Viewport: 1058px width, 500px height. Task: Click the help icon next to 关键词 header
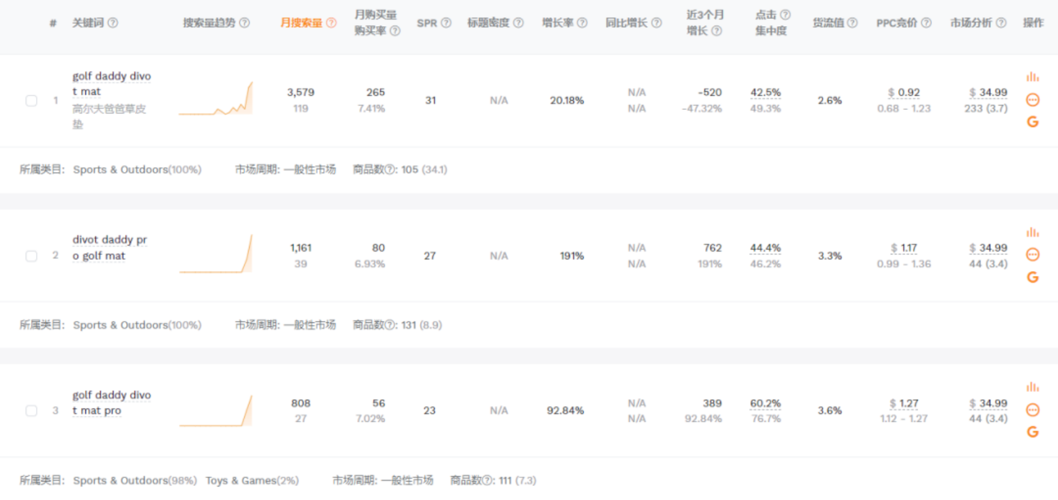[113, 23]
